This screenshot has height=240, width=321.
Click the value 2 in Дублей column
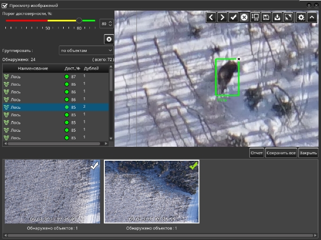pos(85,107)
